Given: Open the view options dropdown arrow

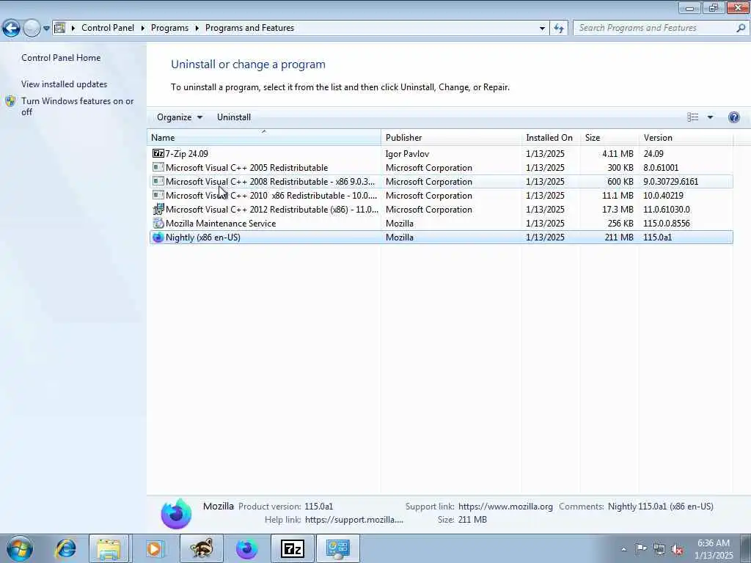Looking at the screenshot, I should pos(710,117).
